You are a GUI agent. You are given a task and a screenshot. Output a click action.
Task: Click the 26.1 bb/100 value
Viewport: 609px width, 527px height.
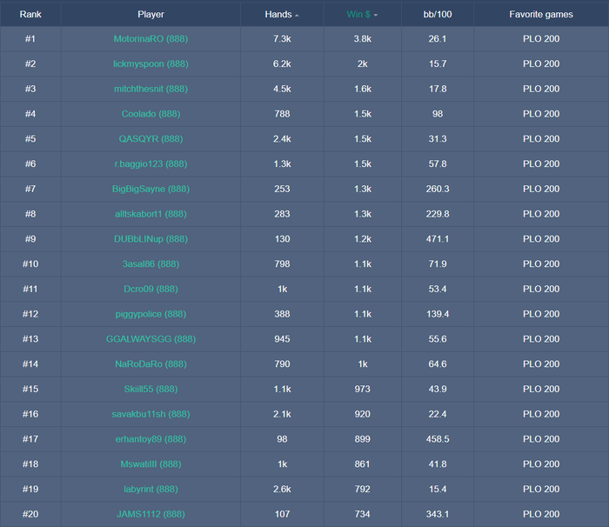pyautogui.click(x=438, y=39)
